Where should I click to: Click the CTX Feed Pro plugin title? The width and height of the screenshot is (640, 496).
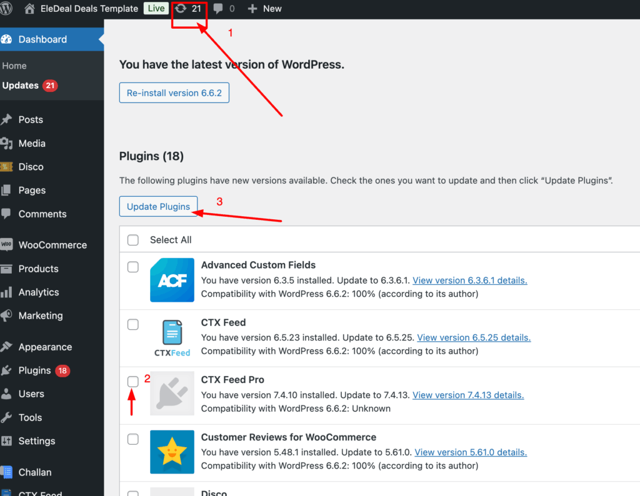232,379
